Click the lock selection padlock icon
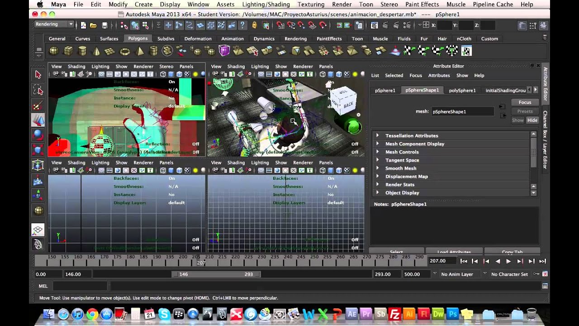Viewport: 579px width, 326px height. coord(255,25)
